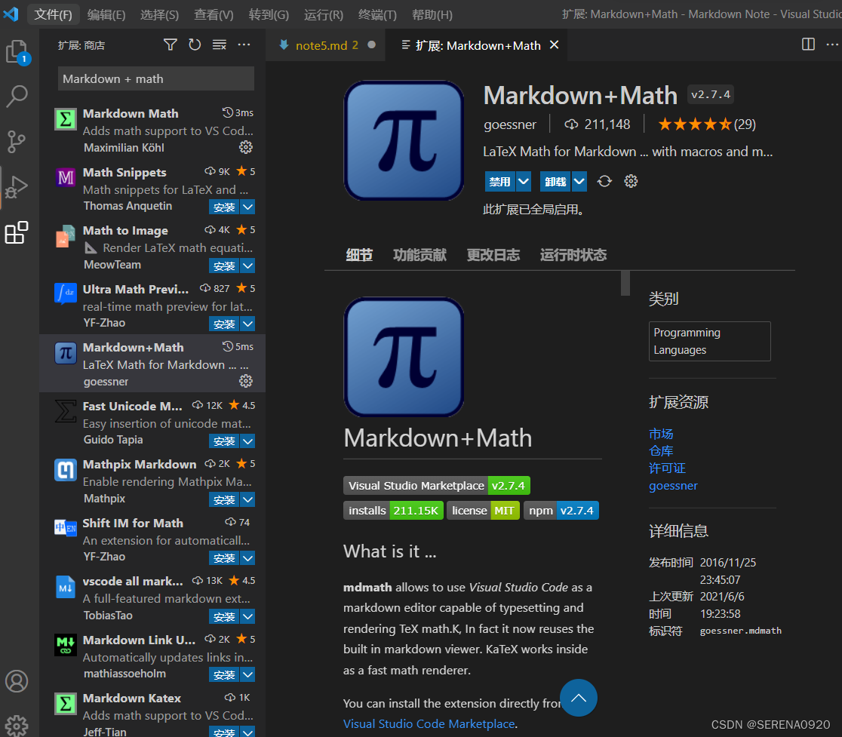This screenshot has height=737, width=842.
Task: Select the 细节 details tab
Action: point(359,255)
